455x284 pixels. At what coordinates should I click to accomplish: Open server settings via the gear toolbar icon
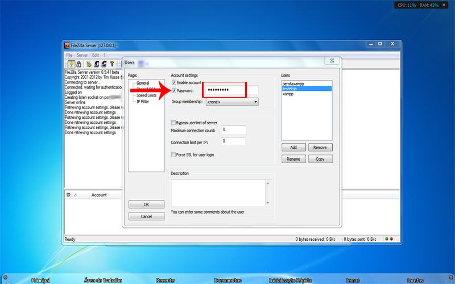pyautogui.click(x=89, y=64)
